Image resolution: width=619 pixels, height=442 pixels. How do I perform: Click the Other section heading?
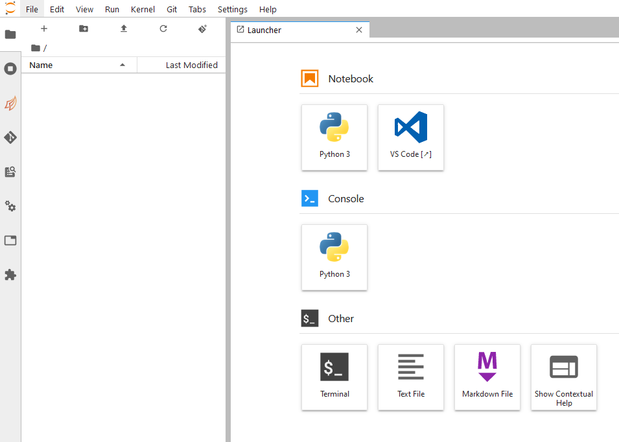click(341, 319)
